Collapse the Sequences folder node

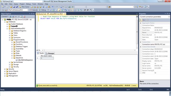pos(12,58)
